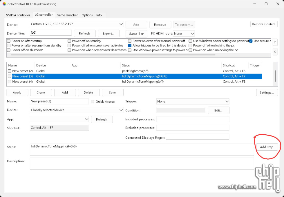Select the LG controller tab
Viewport: 284px width, 197px height.
pyautogui.click(x=44, y=15)
